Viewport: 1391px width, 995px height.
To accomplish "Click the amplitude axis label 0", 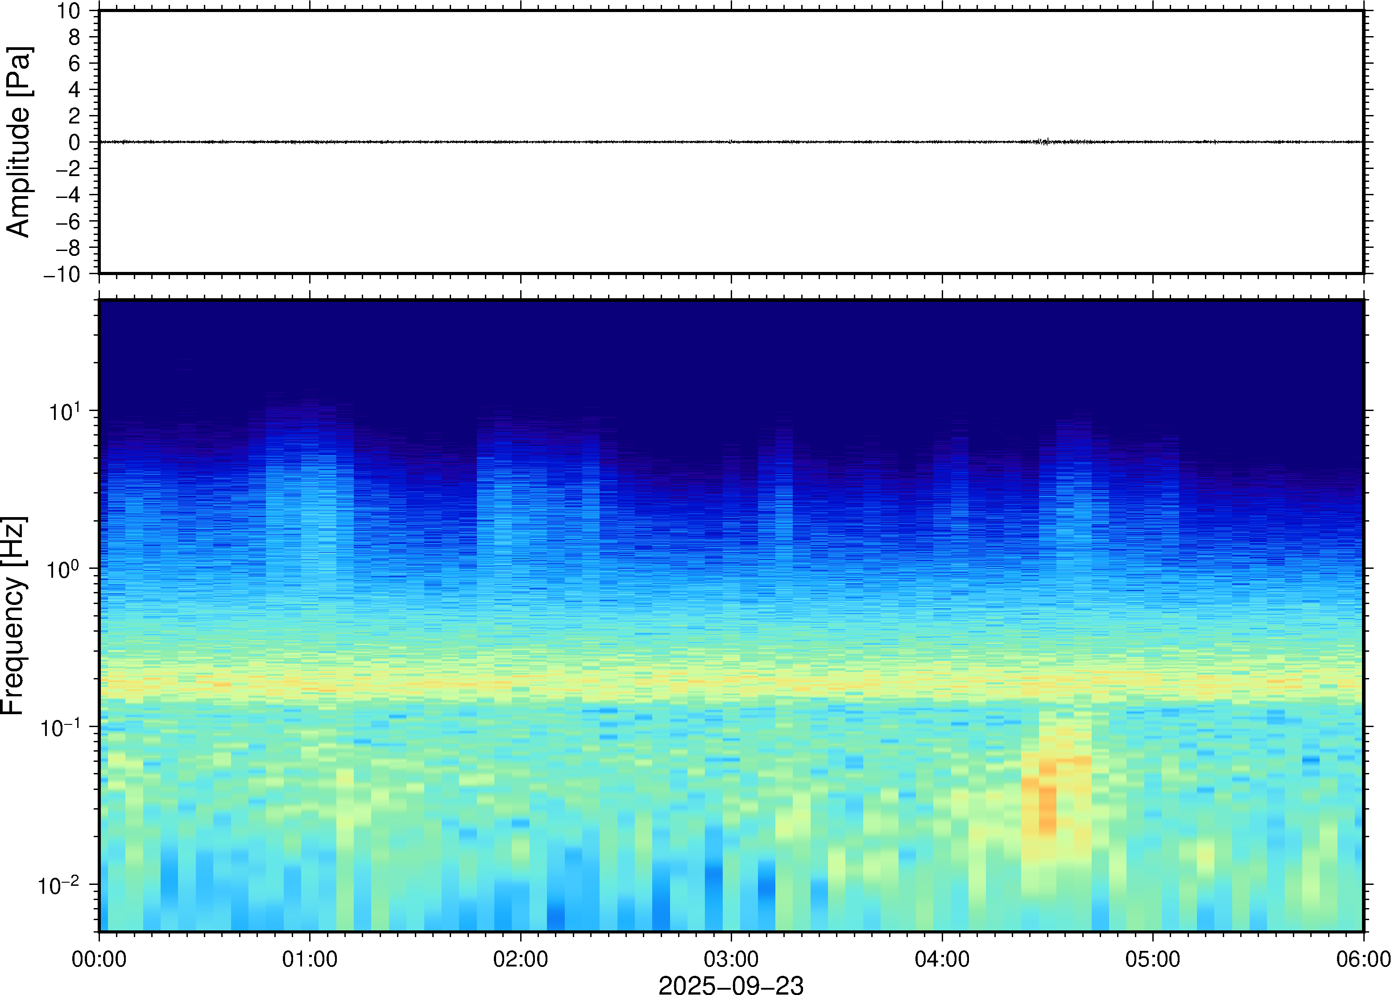I will pos(75,143).
